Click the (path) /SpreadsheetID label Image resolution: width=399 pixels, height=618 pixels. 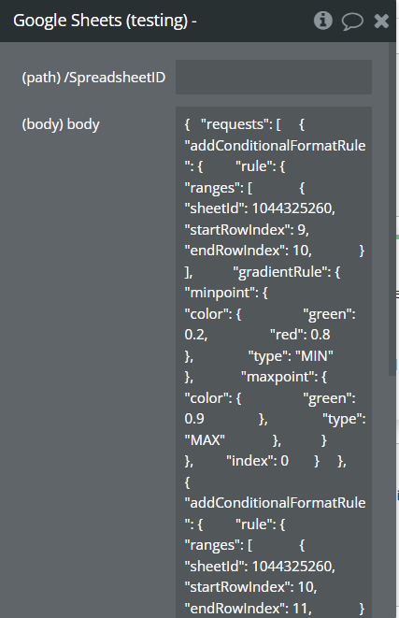93,78
